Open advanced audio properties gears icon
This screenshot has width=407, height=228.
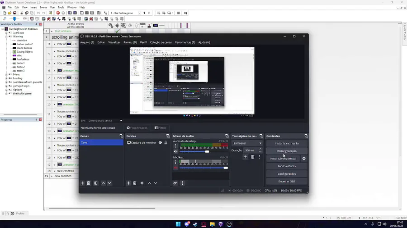[x=175, y=183]
